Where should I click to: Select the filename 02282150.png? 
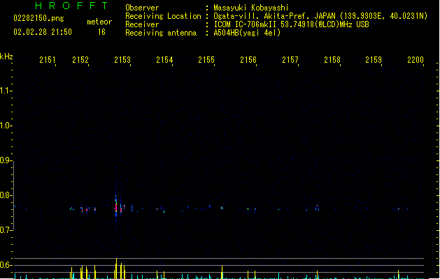pos(38,18)
